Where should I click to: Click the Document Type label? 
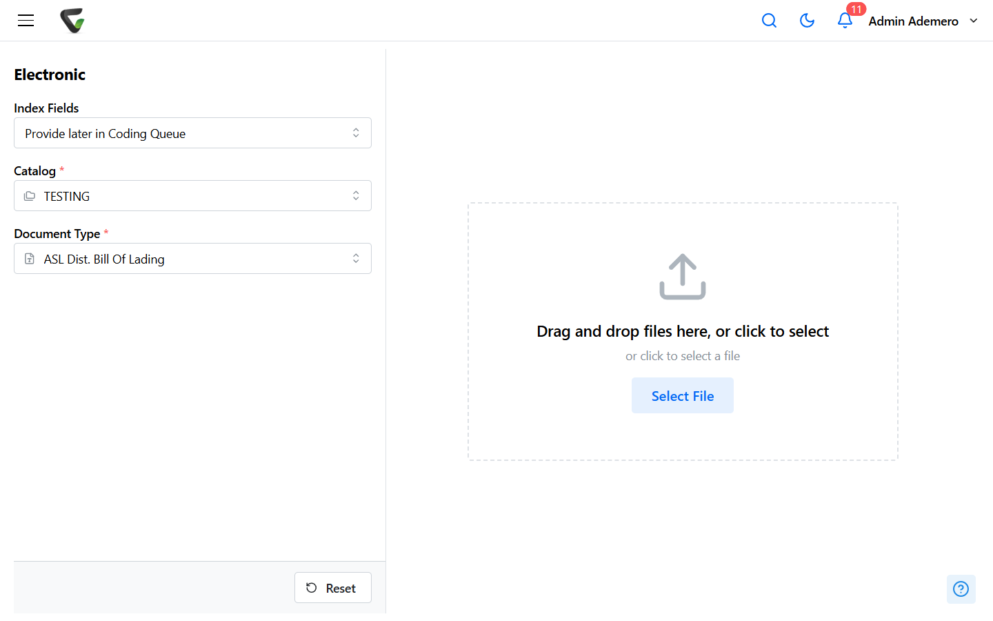click(57, 233)
